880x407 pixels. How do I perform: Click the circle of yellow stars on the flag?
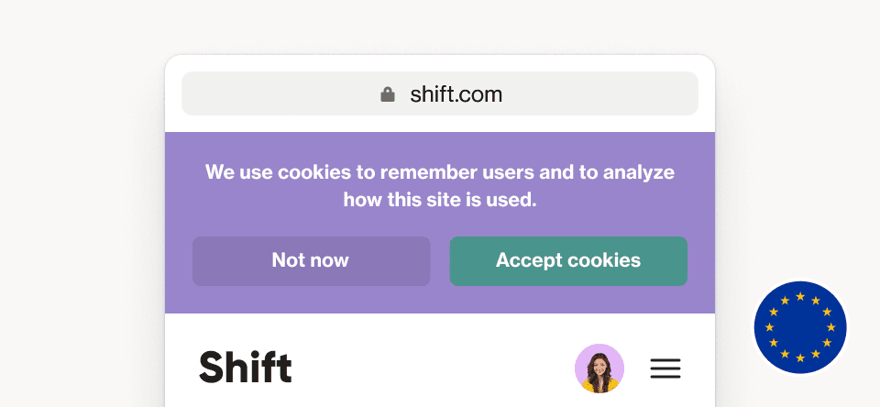click(800, 327)
